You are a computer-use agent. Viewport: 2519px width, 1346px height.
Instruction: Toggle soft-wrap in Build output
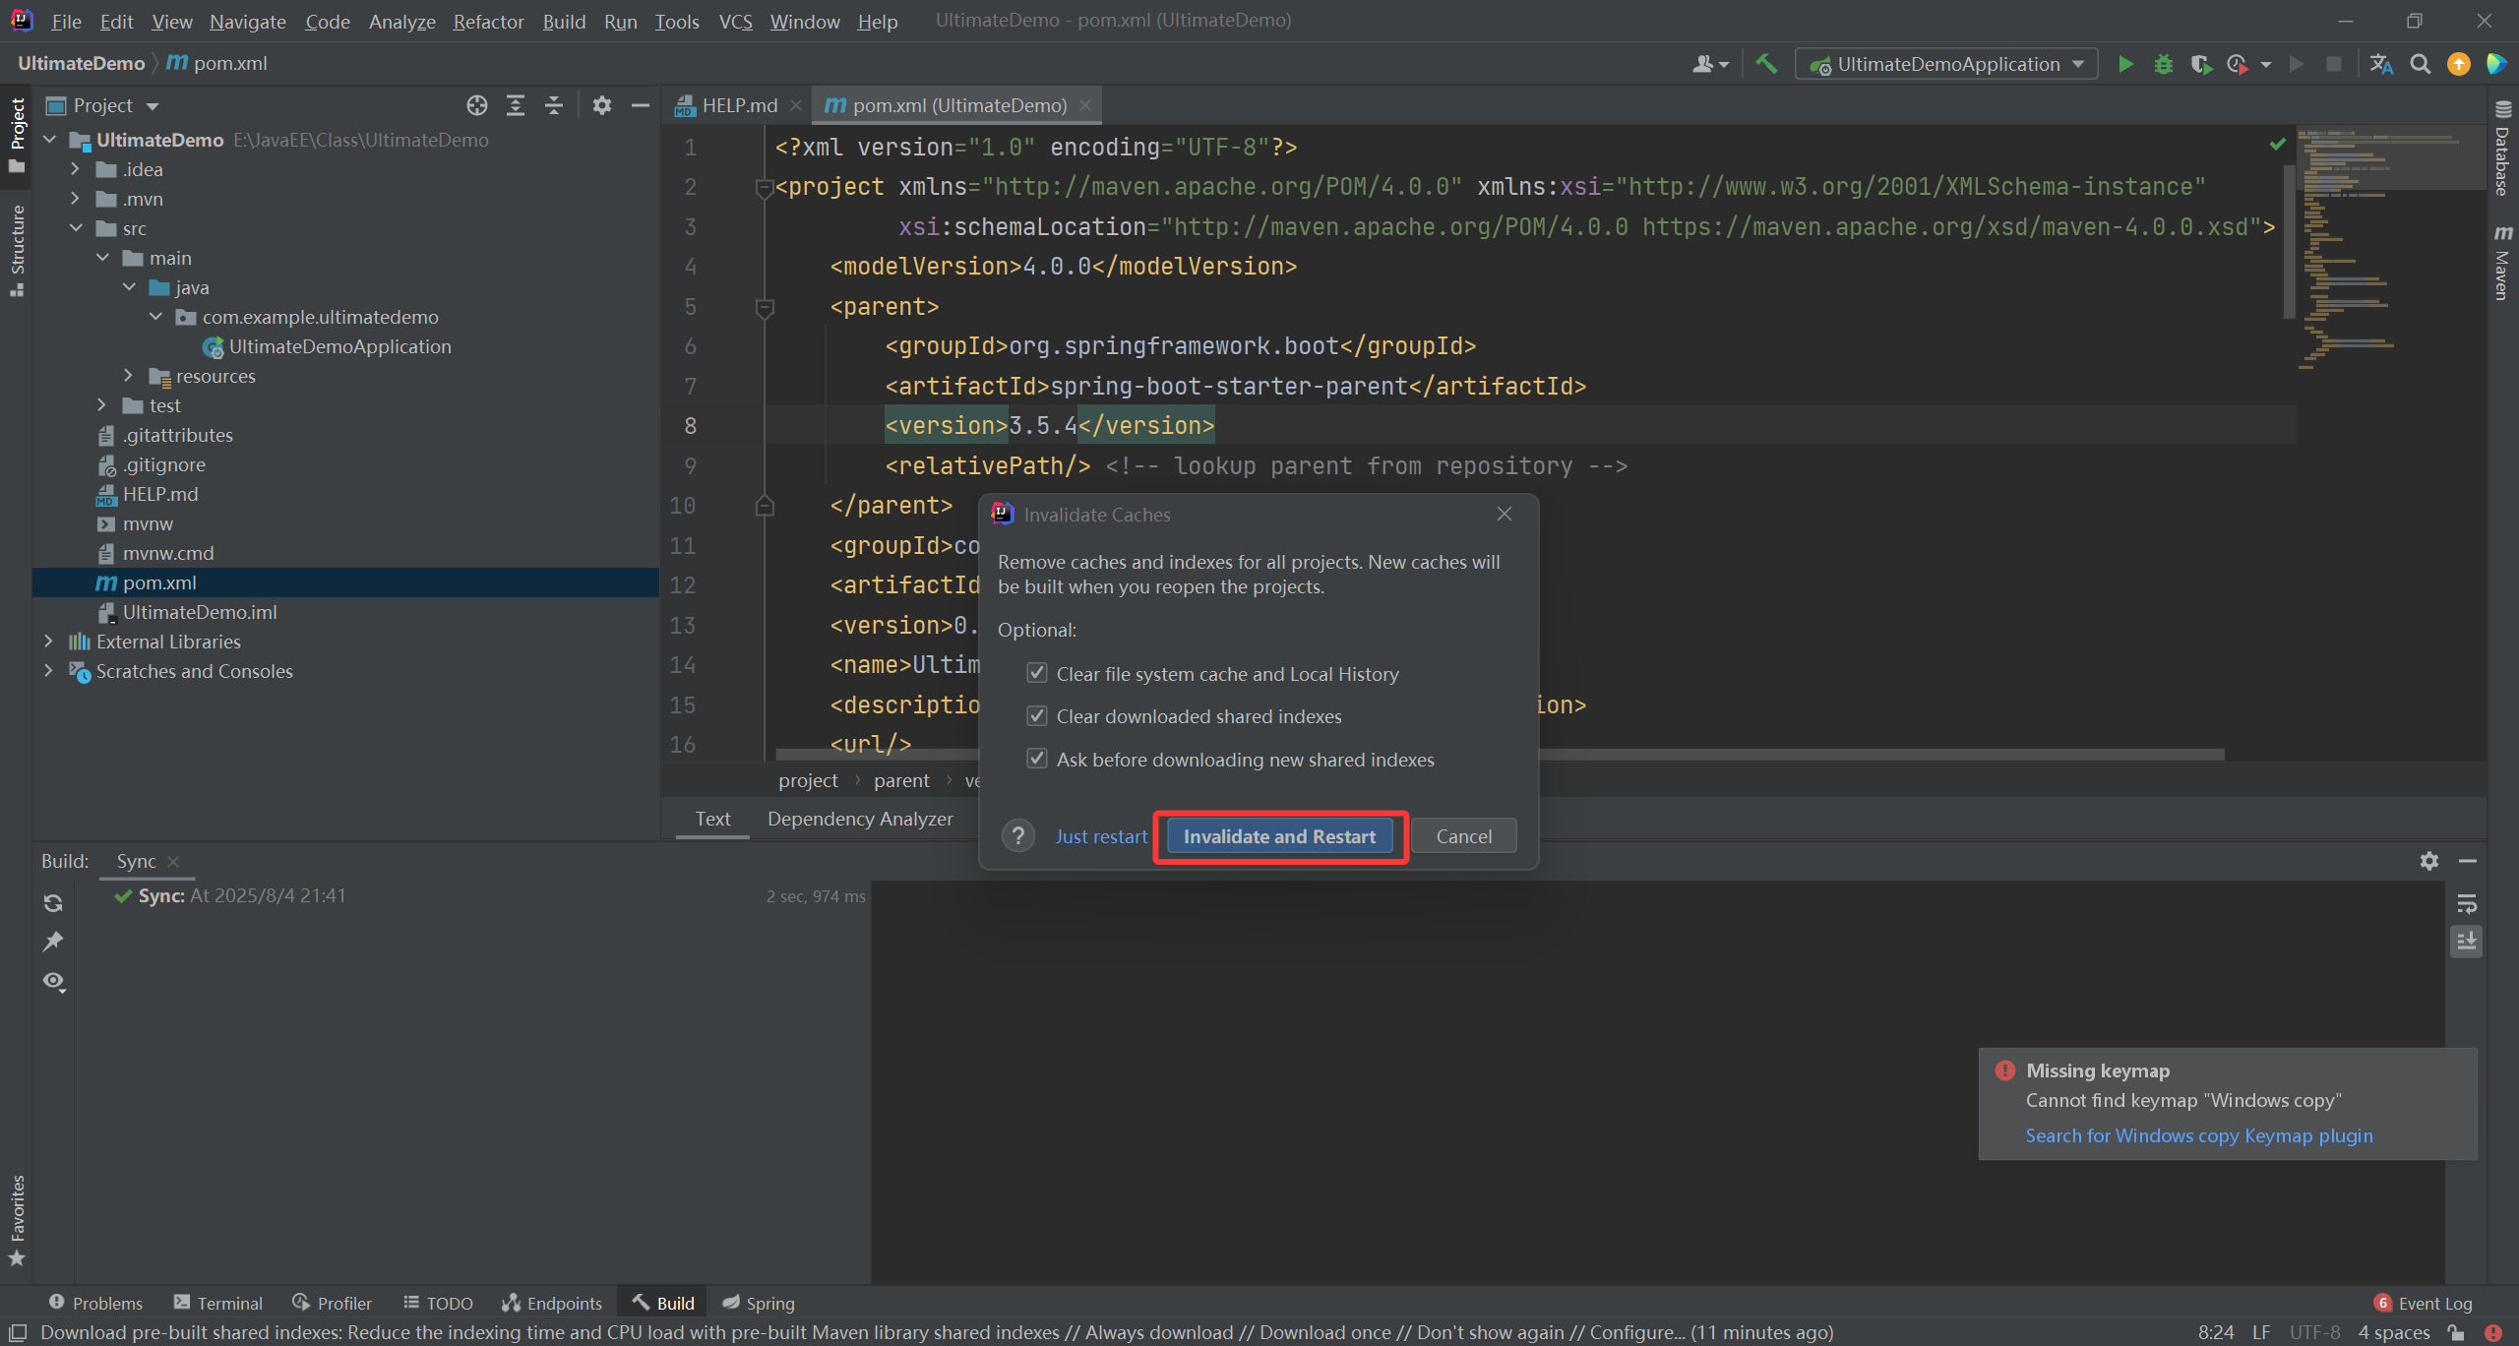click(x=2467, y=903)
